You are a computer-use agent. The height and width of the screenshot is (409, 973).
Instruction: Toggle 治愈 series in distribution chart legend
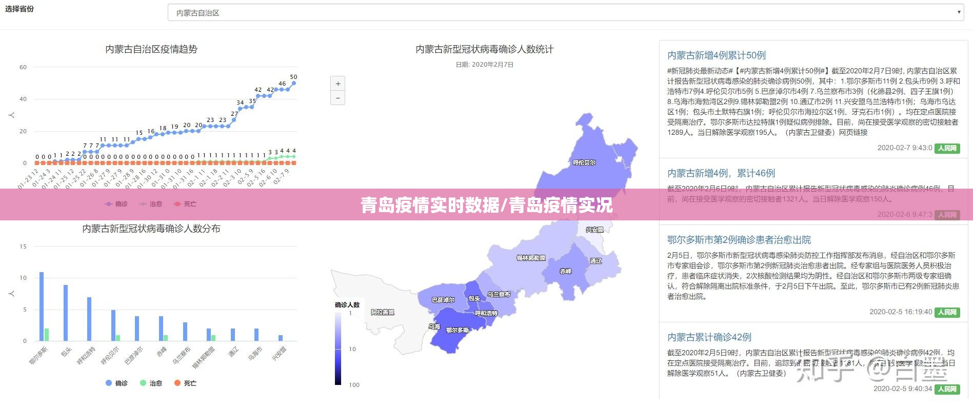point(150,383)
